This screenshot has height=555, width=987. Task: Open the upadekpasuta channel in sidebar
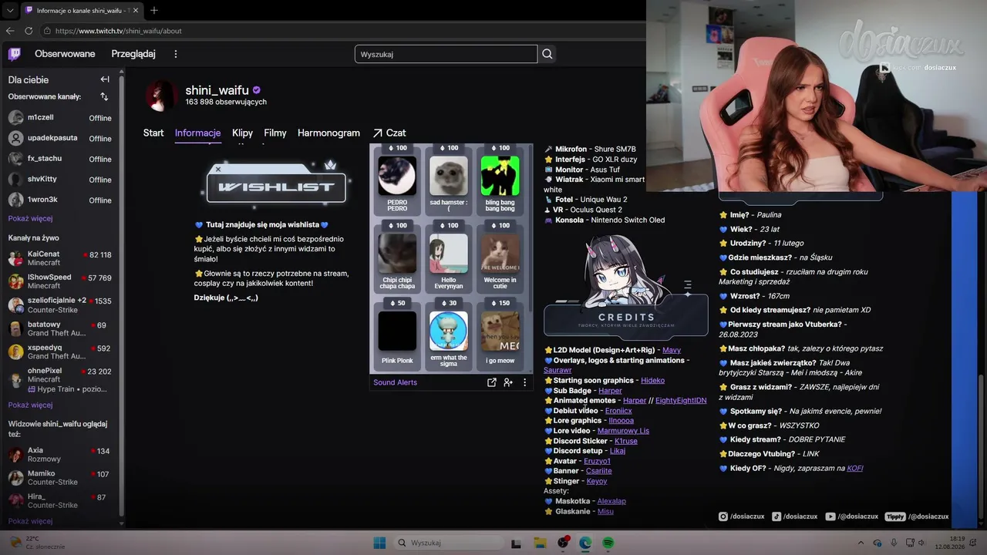[x=60, y=138]
